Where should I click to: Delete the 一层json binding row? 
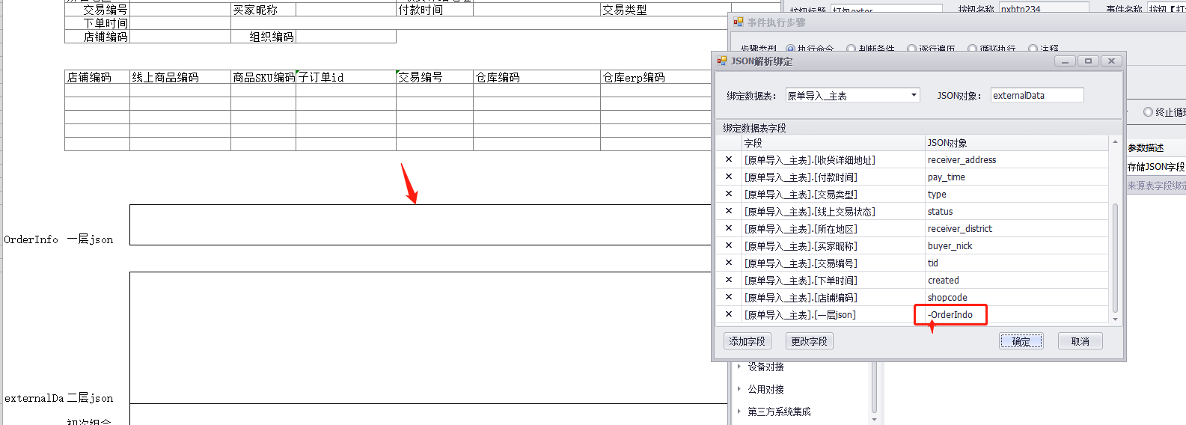[x=729, y=314]
